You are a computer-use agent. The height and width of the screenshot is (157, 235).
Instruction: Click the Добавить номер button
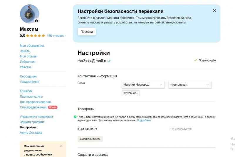pos(90,139)
